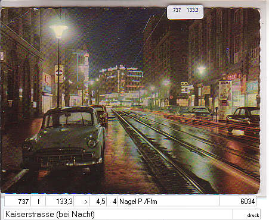The image size is (269, 220).
Task: Click the ">" arrow cell in the data row
Action: pos(82,202)
